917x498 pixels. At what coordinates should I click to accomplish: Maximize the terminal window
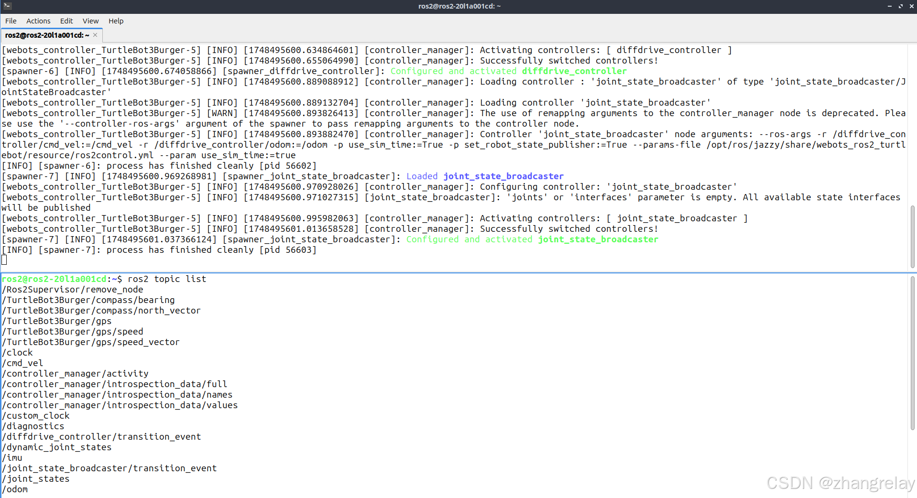pyautogui.click(x=900, y=6)
